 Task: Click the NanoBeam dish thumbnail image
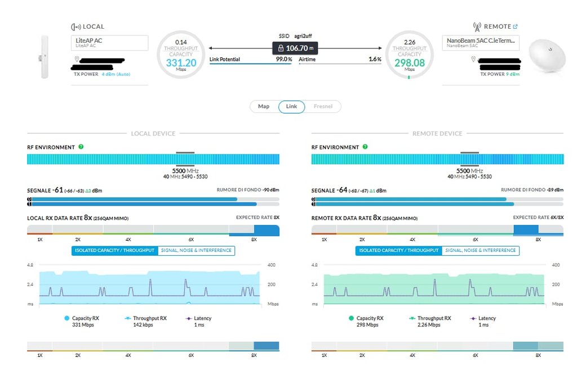click(x=547, y=56)
